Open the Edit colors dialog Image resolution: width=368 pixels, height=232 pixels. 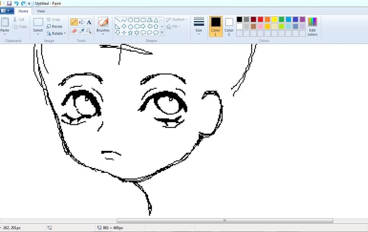pos(312,26)
